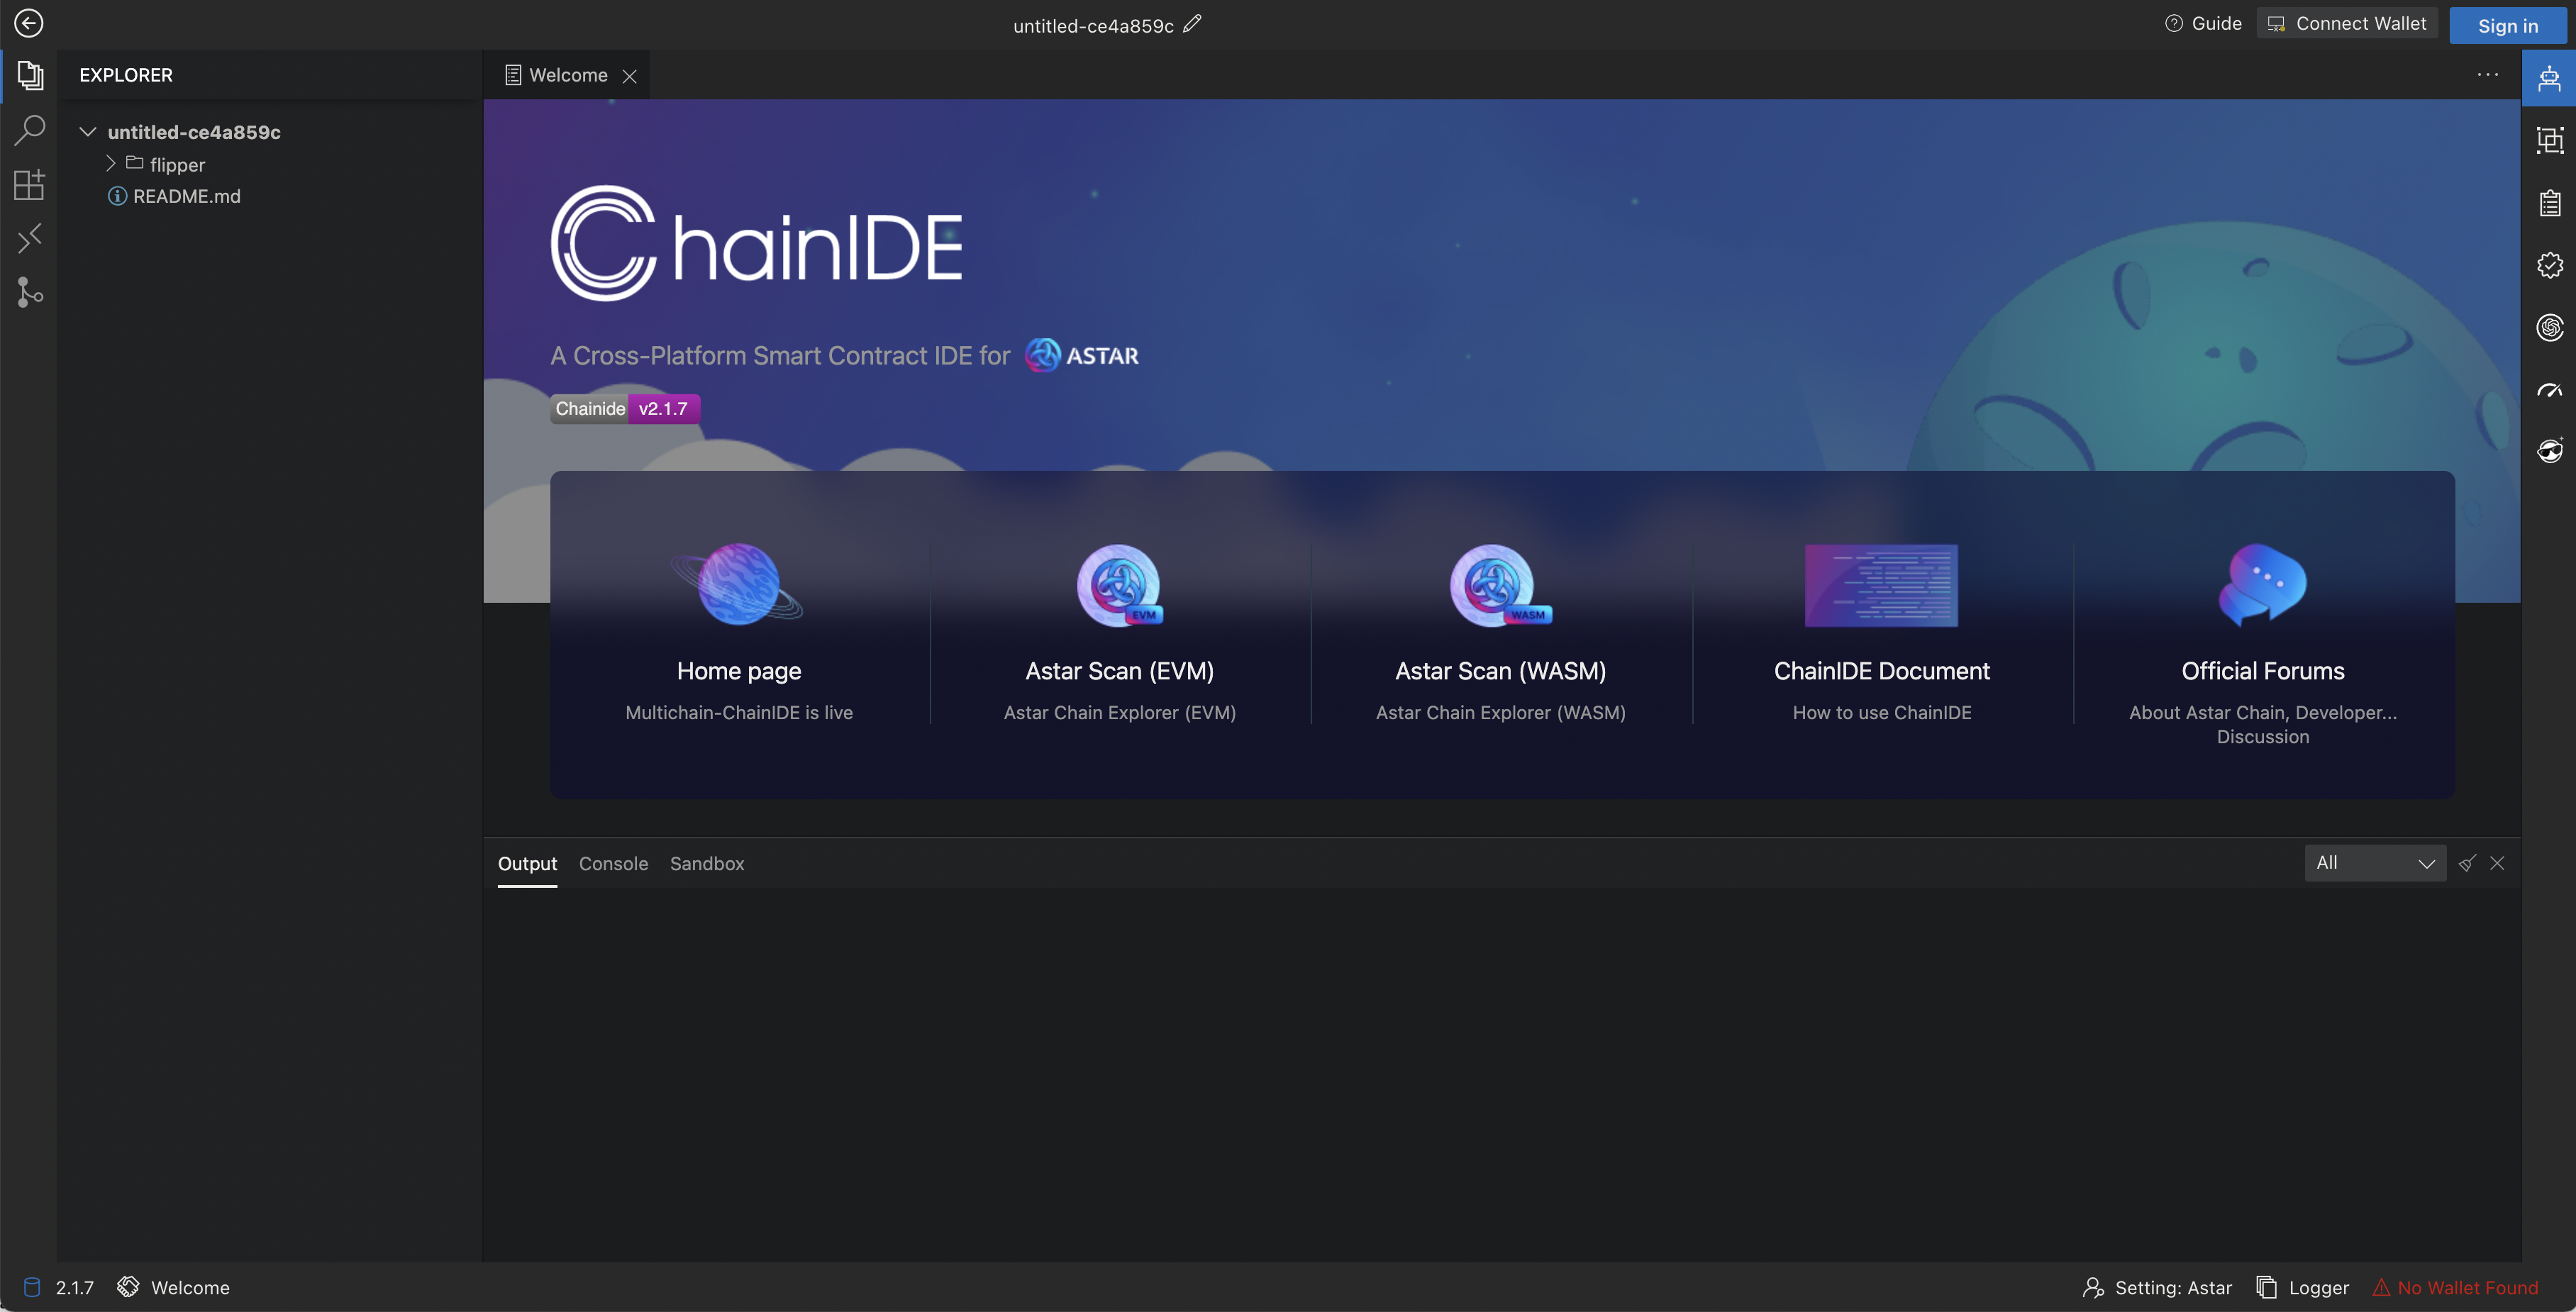Viewport: 2576px width, 1312px height.
Task: Open README.md in the explorer
Action: coord(186,196)
